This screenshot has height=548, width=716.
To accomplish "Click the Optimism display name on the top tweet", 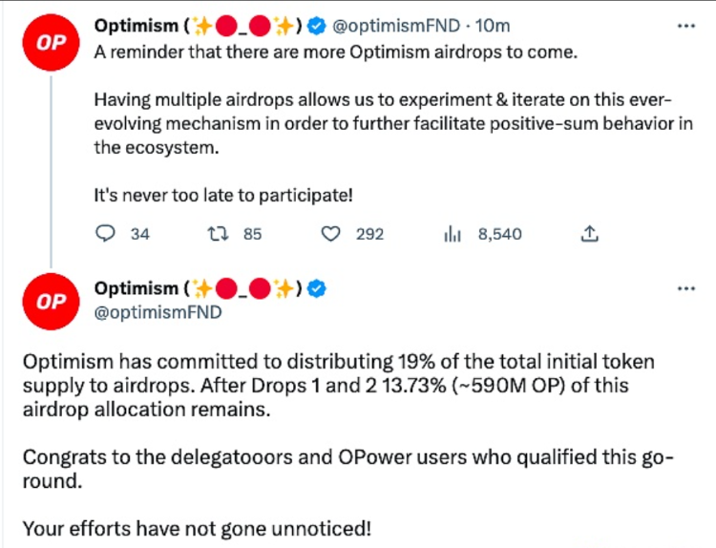I will pos(136,27).
